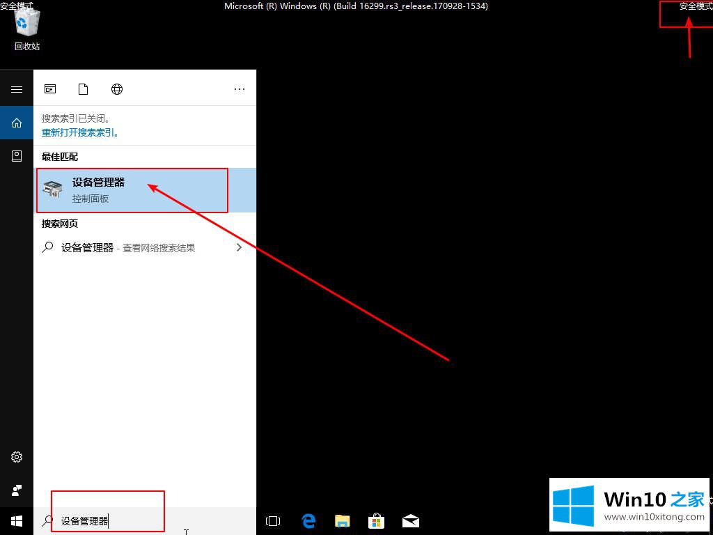Filter results by Documents icon

click(x=84, y=89)
